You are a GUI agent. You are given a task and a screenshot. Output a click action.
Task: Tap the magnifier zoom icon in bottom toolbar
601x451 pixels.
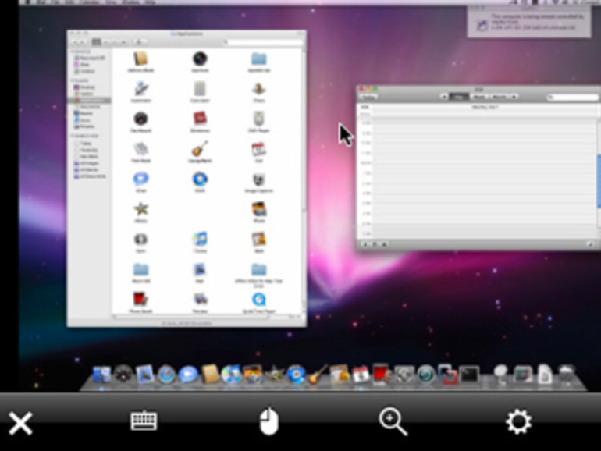tap(393, 421)
